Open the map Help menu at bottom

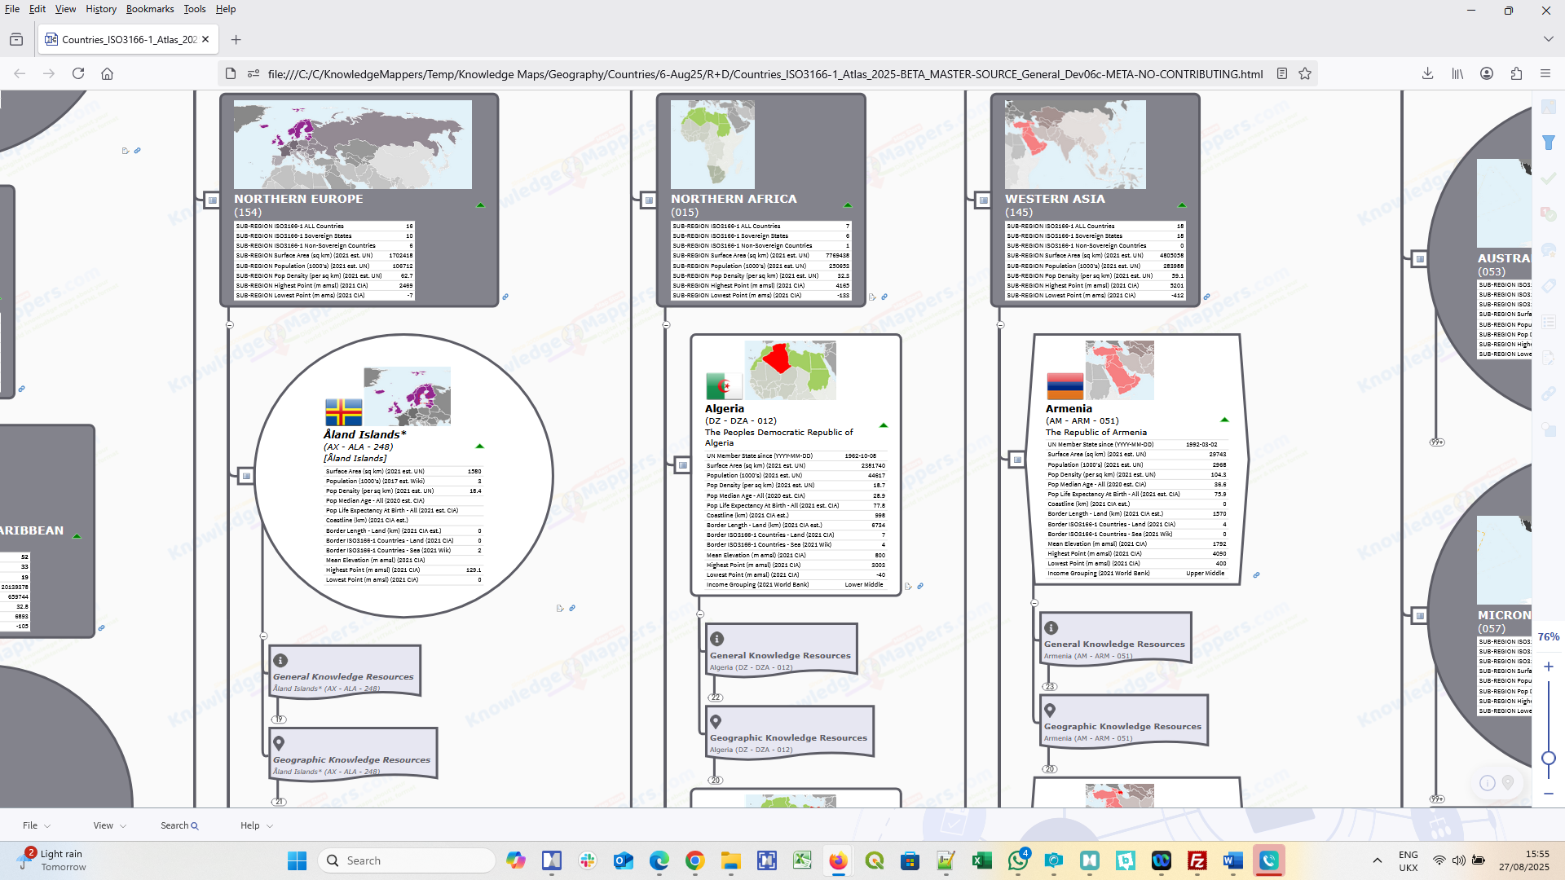click(257, 825)
